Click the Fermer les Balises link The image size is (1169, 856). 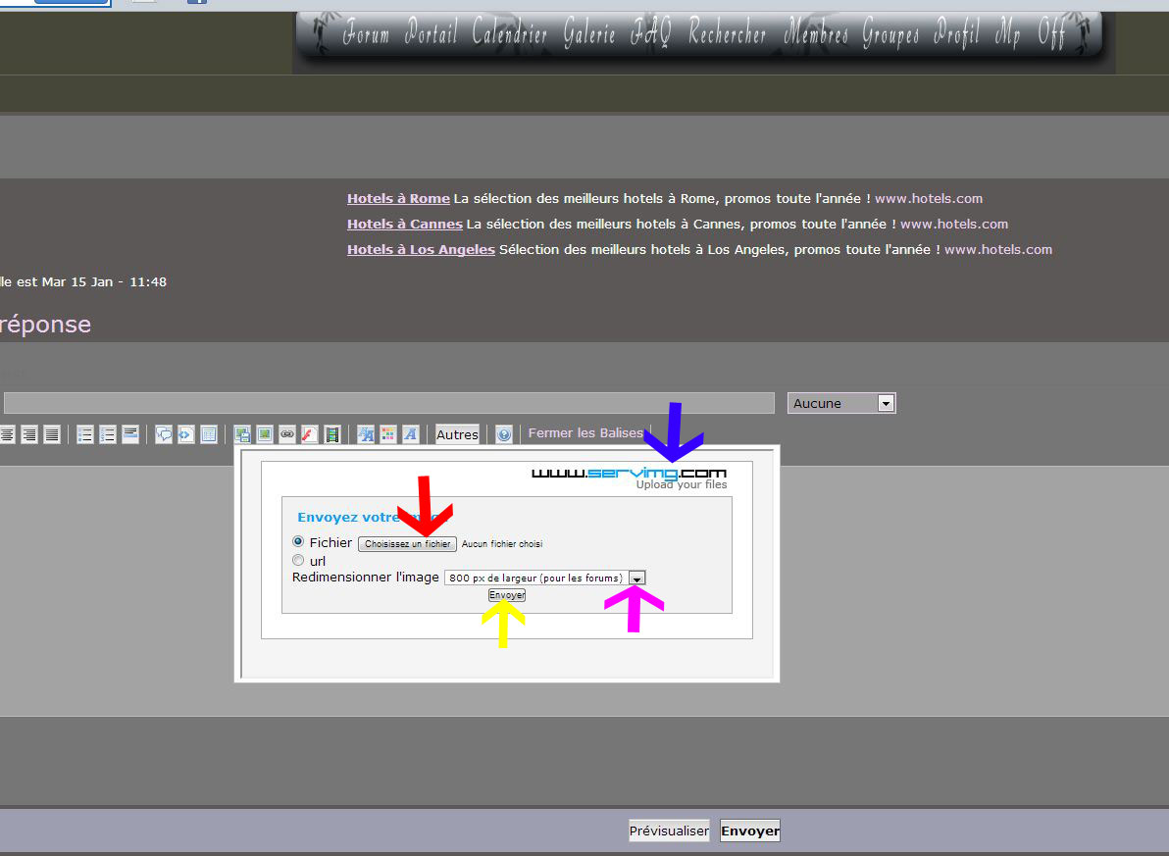[585, 433]
